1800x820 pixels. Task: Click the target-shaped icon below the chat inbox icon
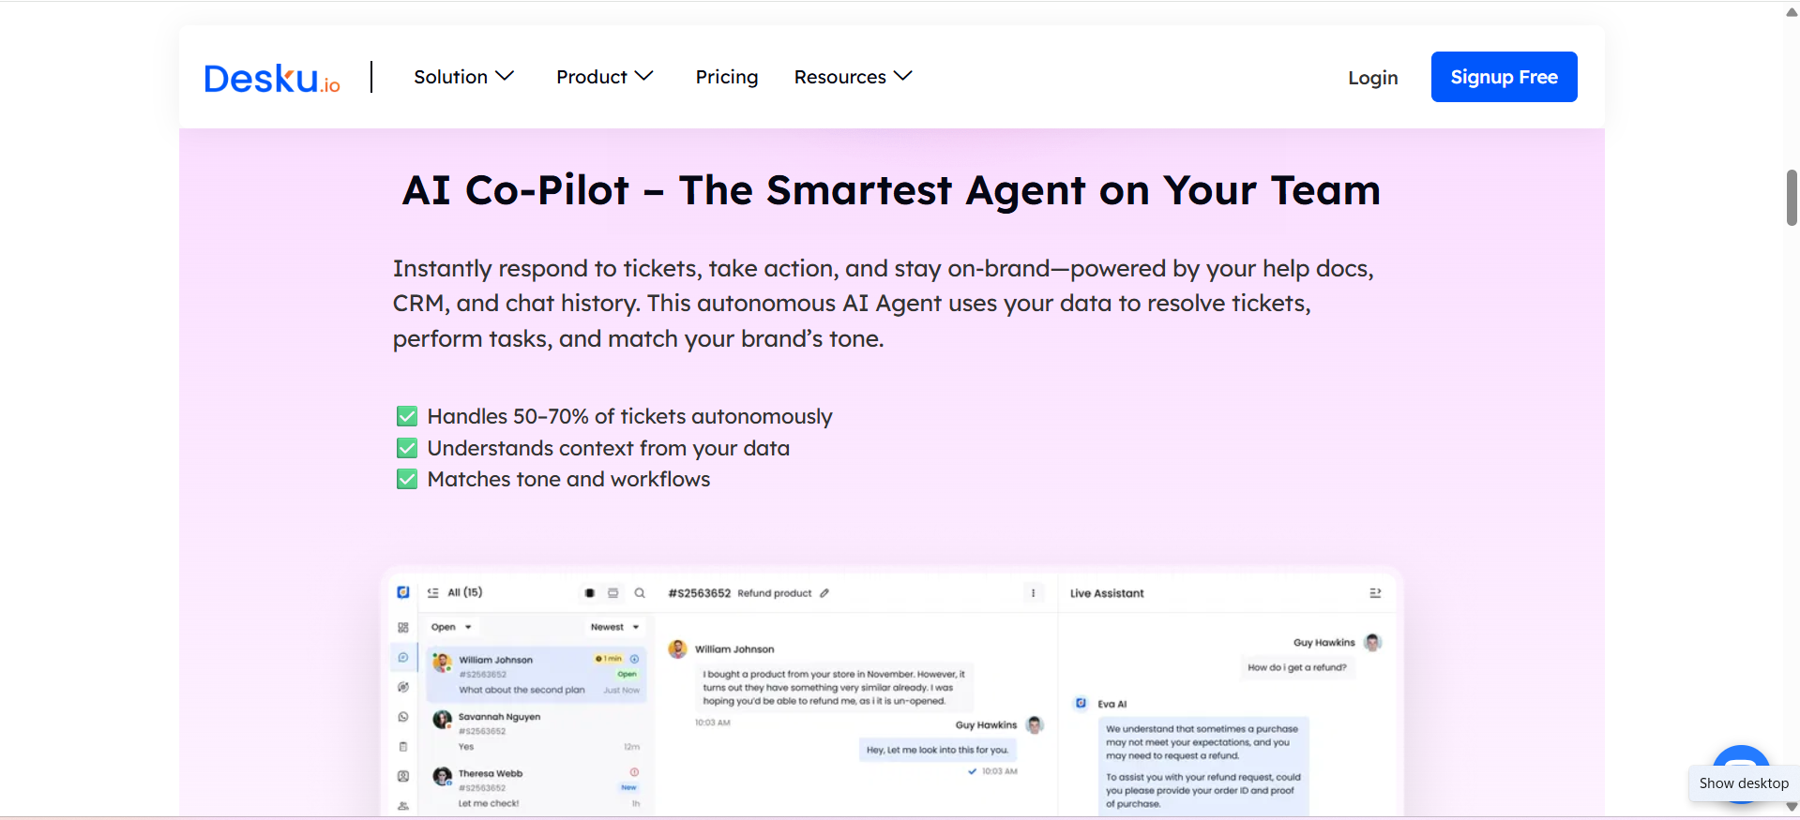(403, 687)
